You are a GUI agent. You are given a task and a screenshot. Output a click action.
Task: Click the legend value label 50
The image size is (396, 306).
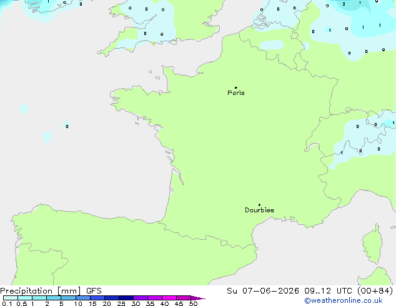(193, 304)
